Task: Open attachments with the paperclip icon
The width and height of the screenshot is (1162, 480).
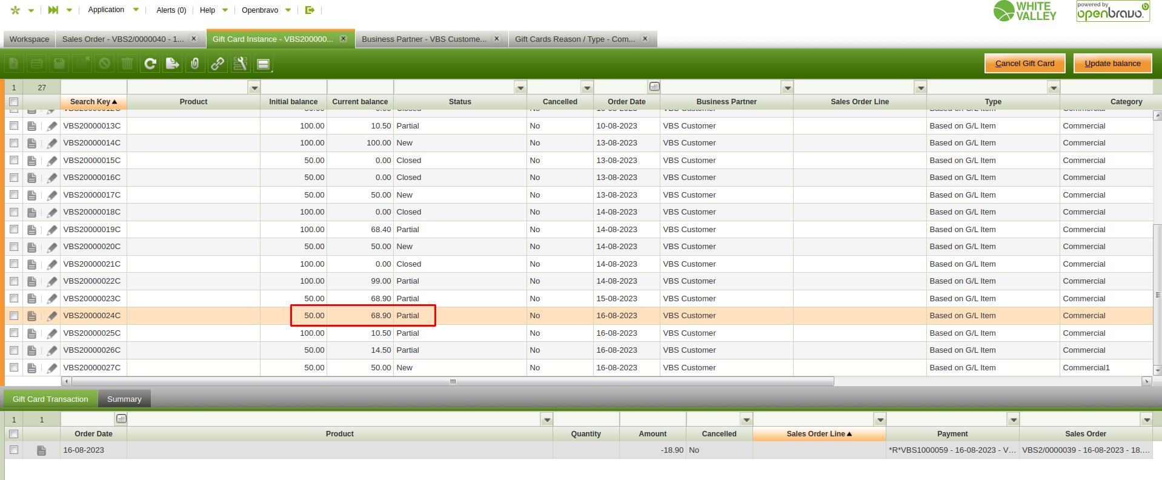Action: (195, 64)
